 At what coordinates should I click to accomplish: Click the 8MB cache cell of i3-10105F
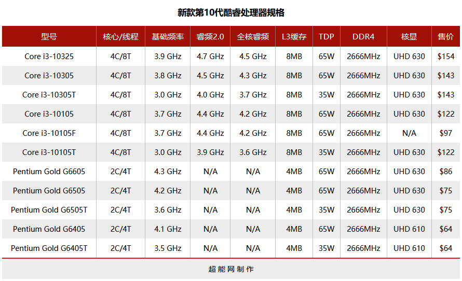pyautogui.click(x=294, y=133)
